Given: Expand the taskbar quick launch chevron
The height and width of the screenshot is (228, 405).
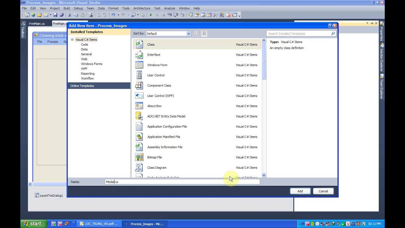Looking at the screenshot, I should 74,223.
